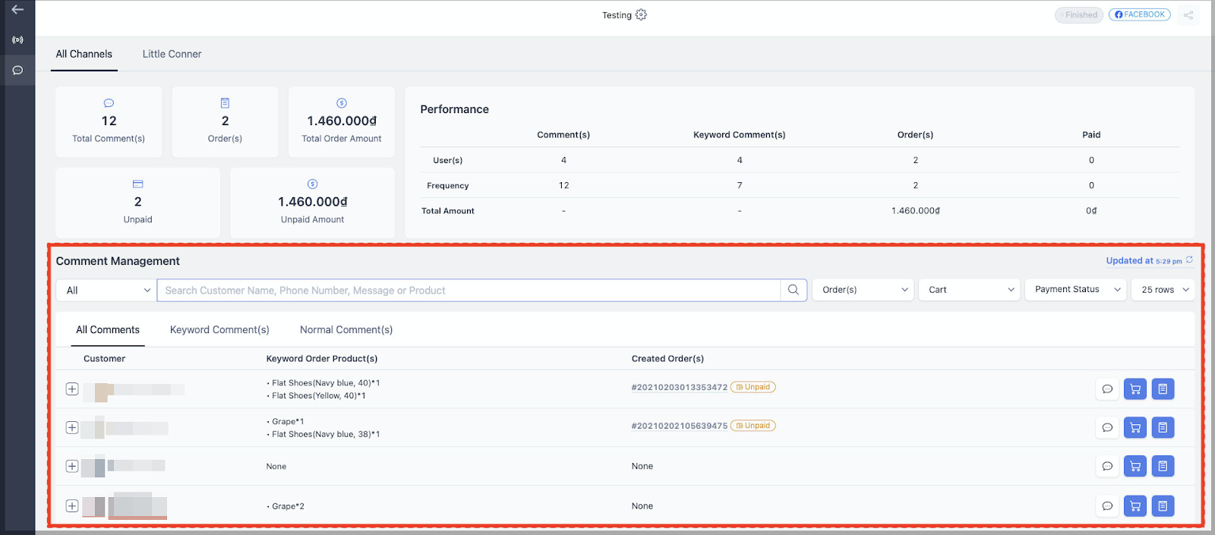This screenshot has height=535, width=1215.
Task: Select the Keyword Comment(s) tab
Action: click(219, 330)
